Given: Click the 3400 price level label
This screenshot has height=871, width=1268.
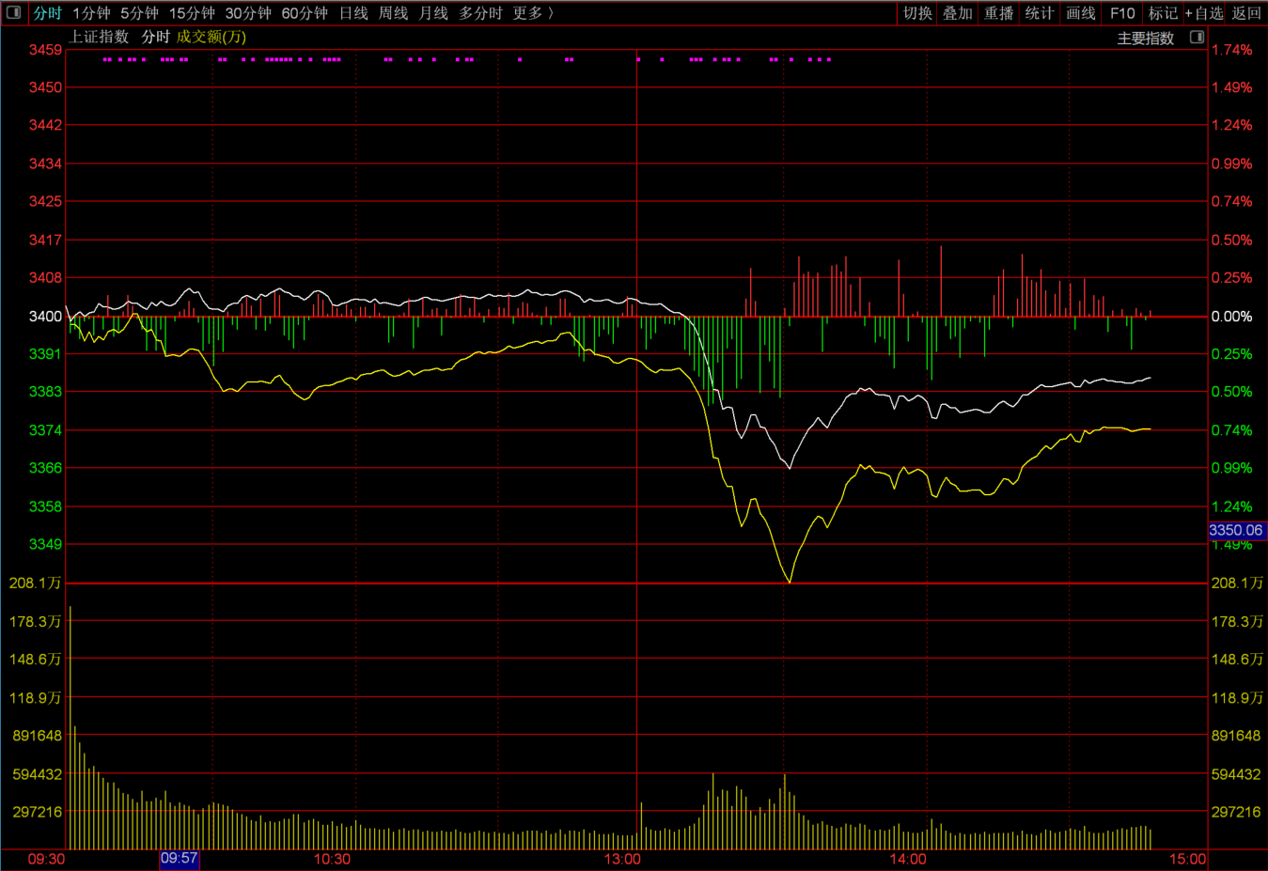Looking at the screenshot, I should (x=46, y=316).
